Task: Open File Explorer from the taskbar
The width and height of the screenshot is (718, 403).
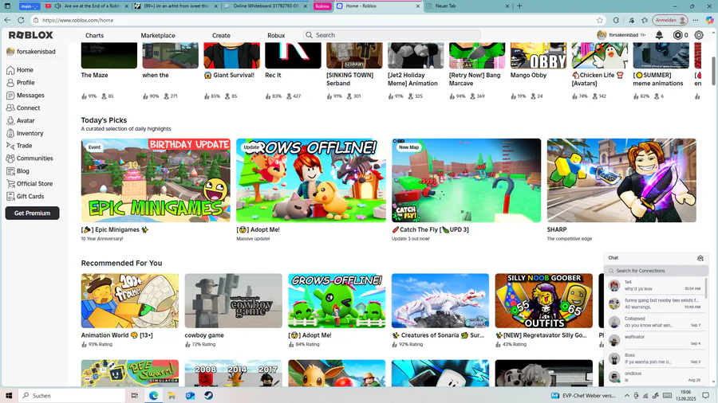Action: pos(172,396)
